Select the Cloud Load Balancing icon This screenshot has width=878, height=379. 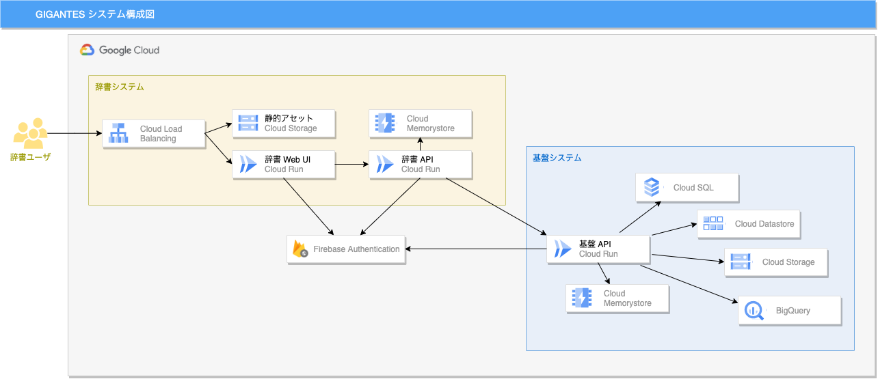(x=119, y=133)
